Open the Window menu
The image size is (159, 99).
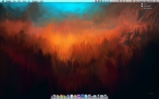point(35,1)
